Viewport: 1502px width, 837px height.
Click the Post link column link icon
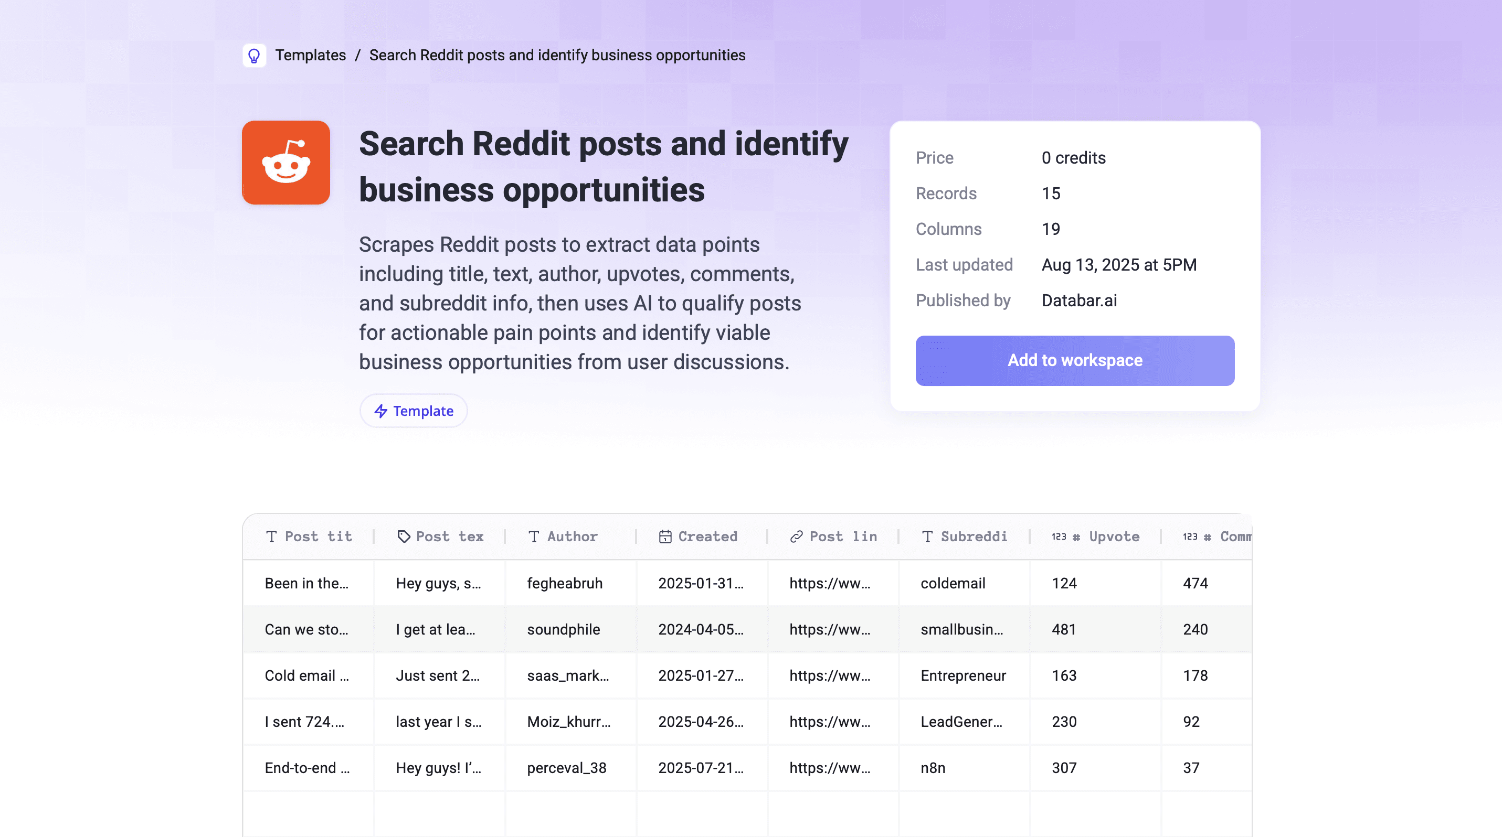click(x=796, y=536)
